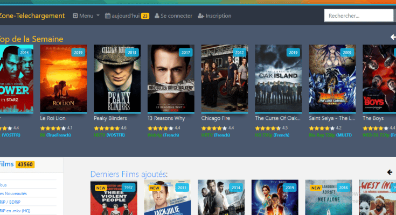The height and width of the screenshot is (215, 396).
Task: Click The Boys title text
Action: tap(373, 118)
